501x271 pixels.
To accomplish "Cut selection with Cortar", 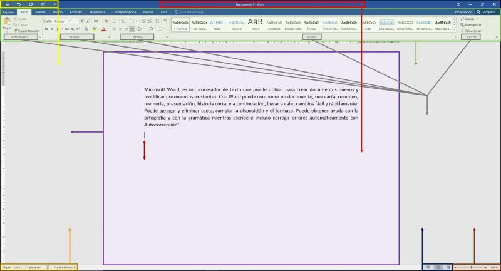I will [20, 19].
